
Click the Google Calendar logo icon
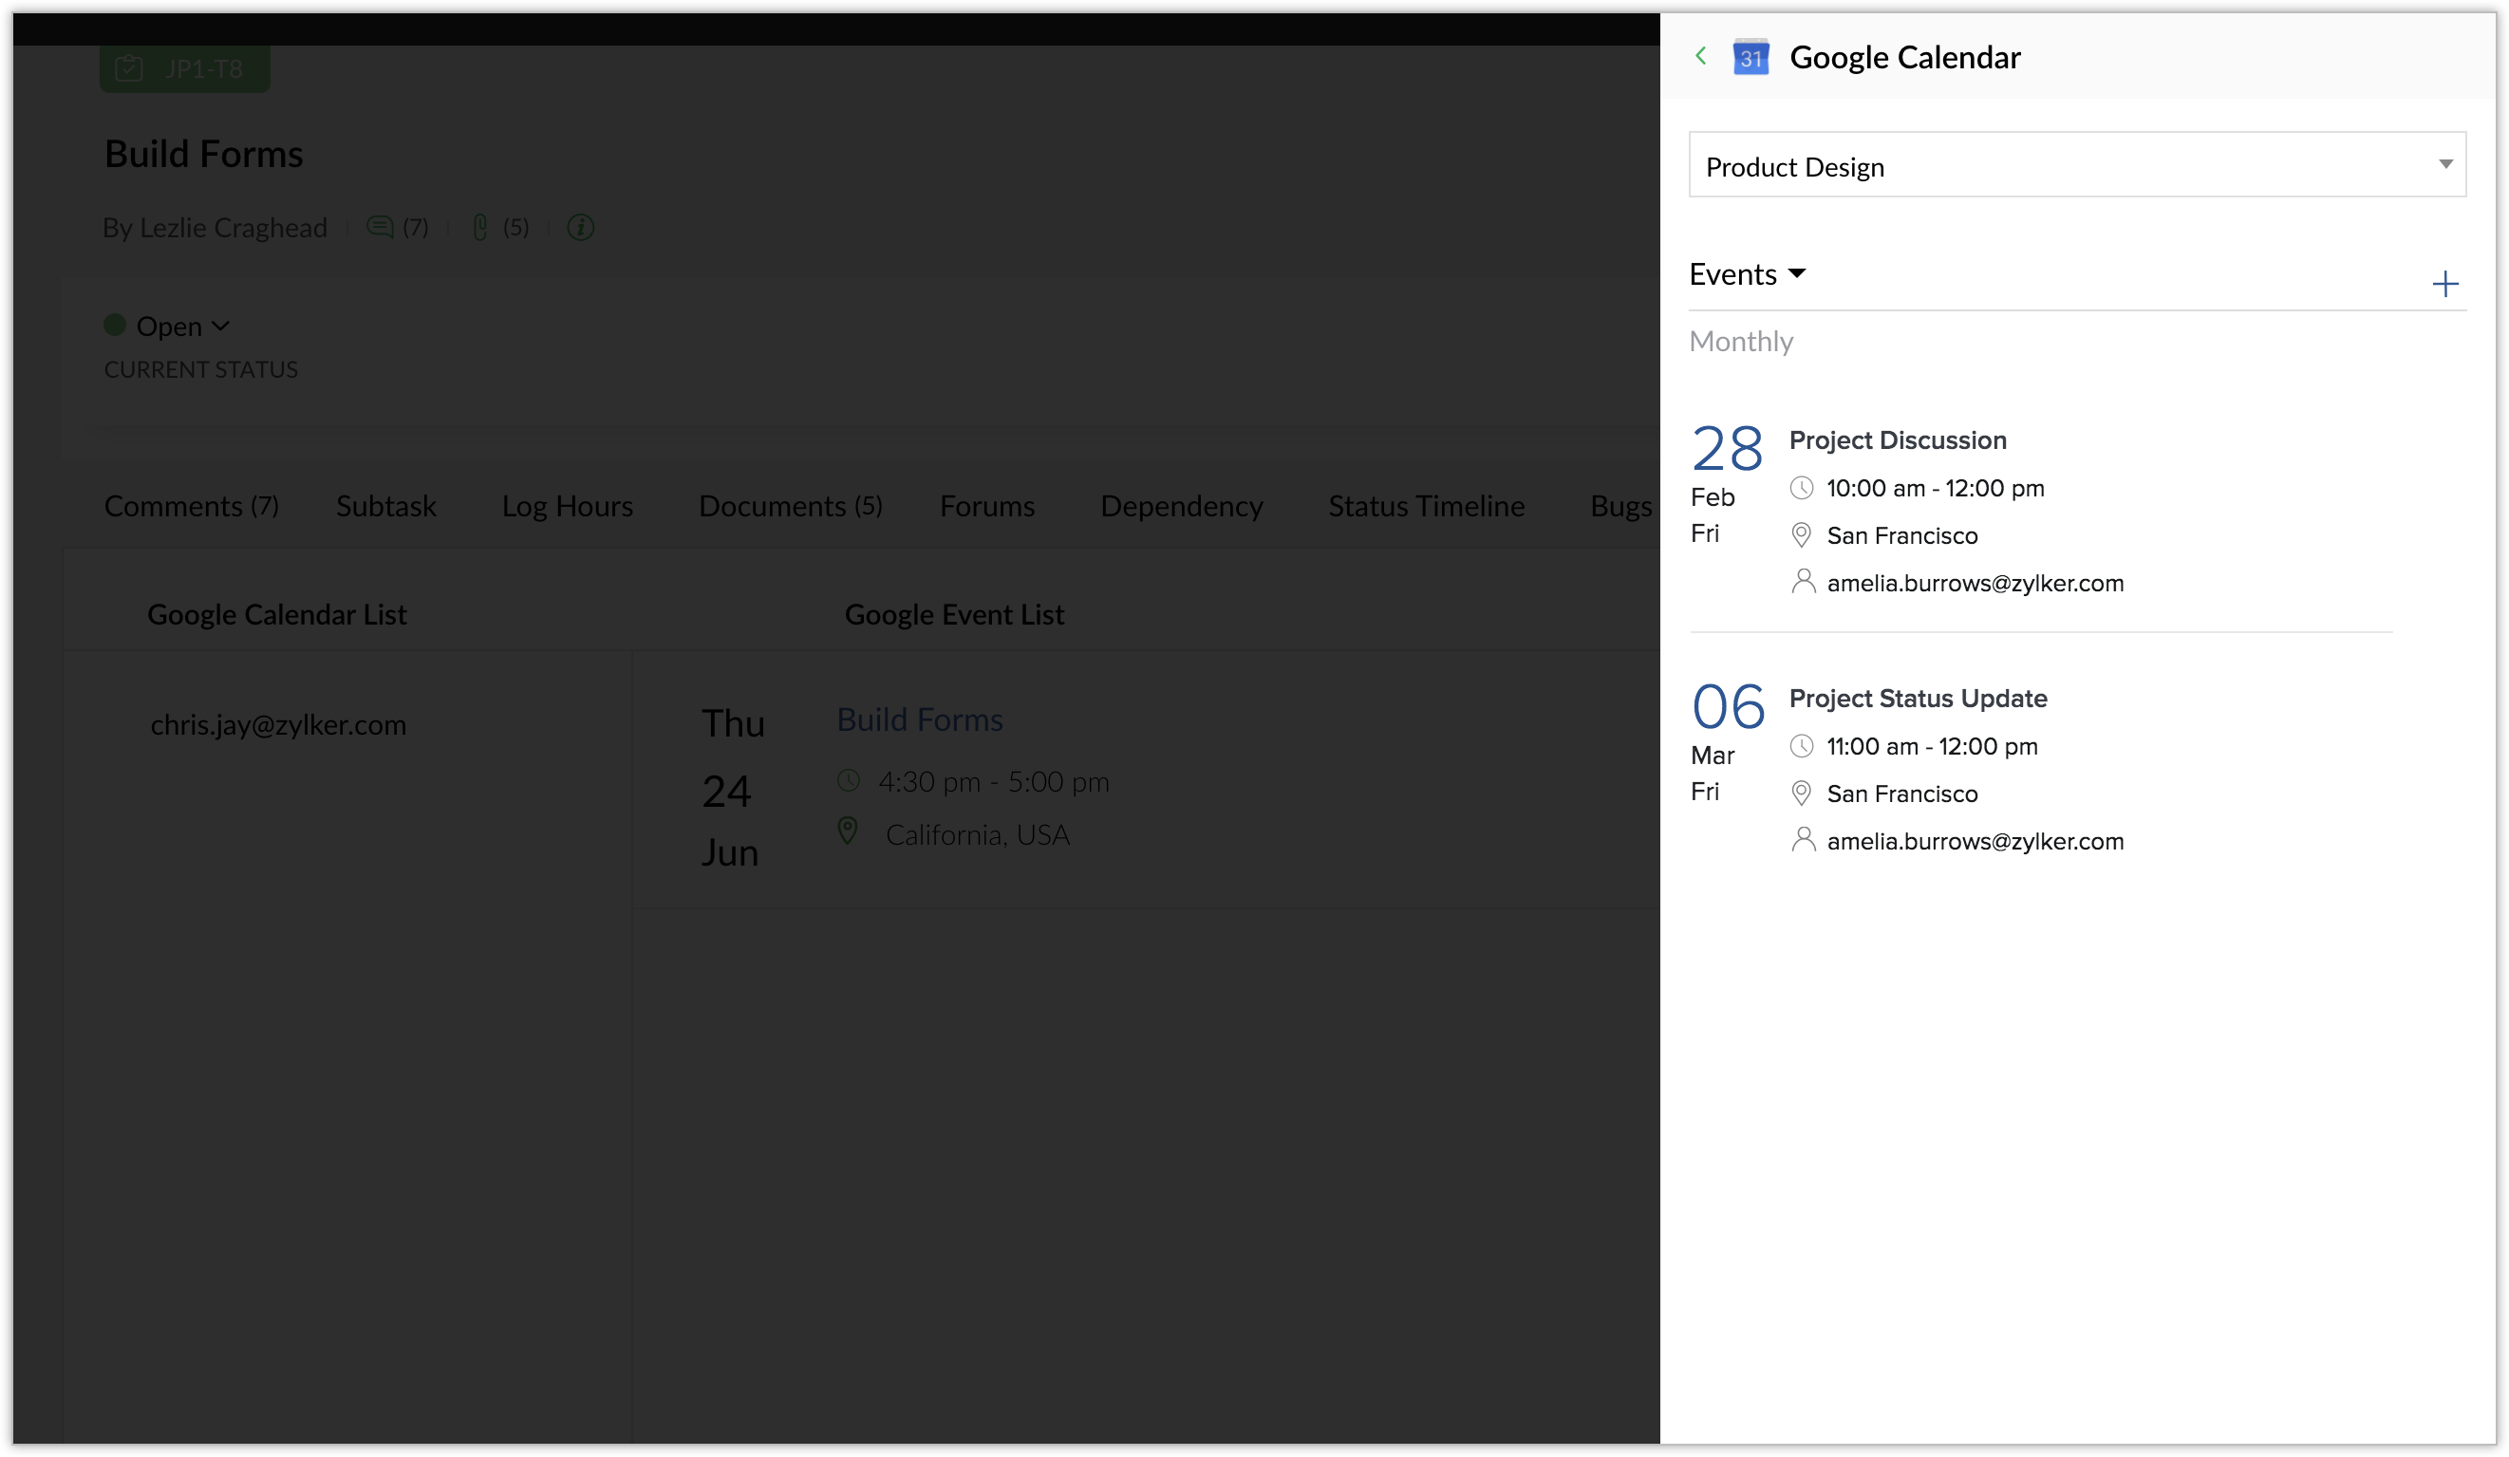tap(1751, 58)
